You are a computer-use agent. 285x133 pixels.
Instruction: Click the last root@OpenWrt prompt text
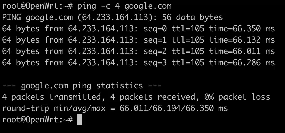37,119
